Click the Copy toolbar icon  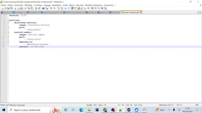[x=29, y=8]
